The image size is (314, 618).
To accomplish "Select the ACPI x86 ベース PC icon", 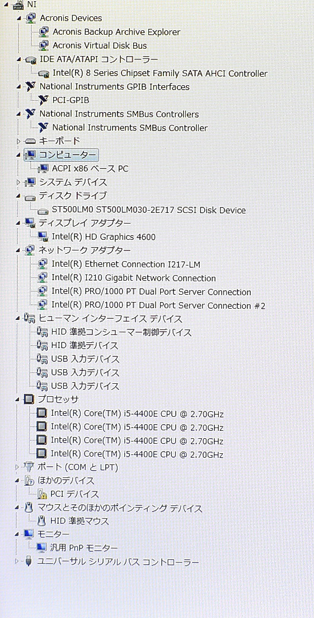I will point(43,169).
